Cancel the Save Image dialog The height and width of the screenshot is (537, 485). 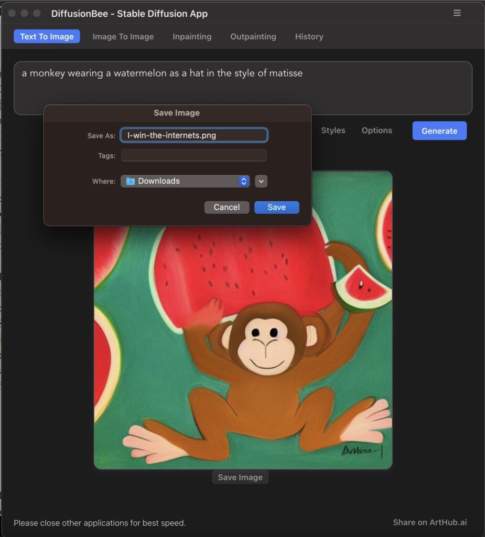tap(227, 208)
